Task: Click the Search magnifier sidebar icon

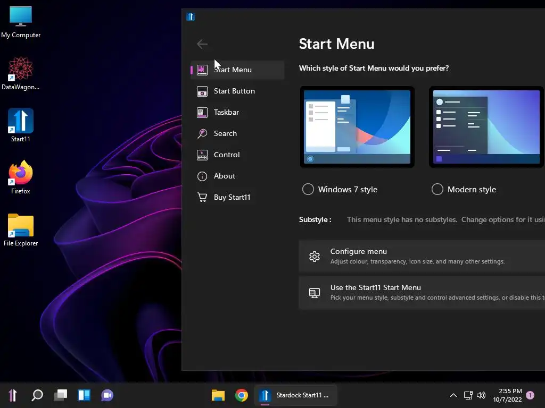Action: 202,133
